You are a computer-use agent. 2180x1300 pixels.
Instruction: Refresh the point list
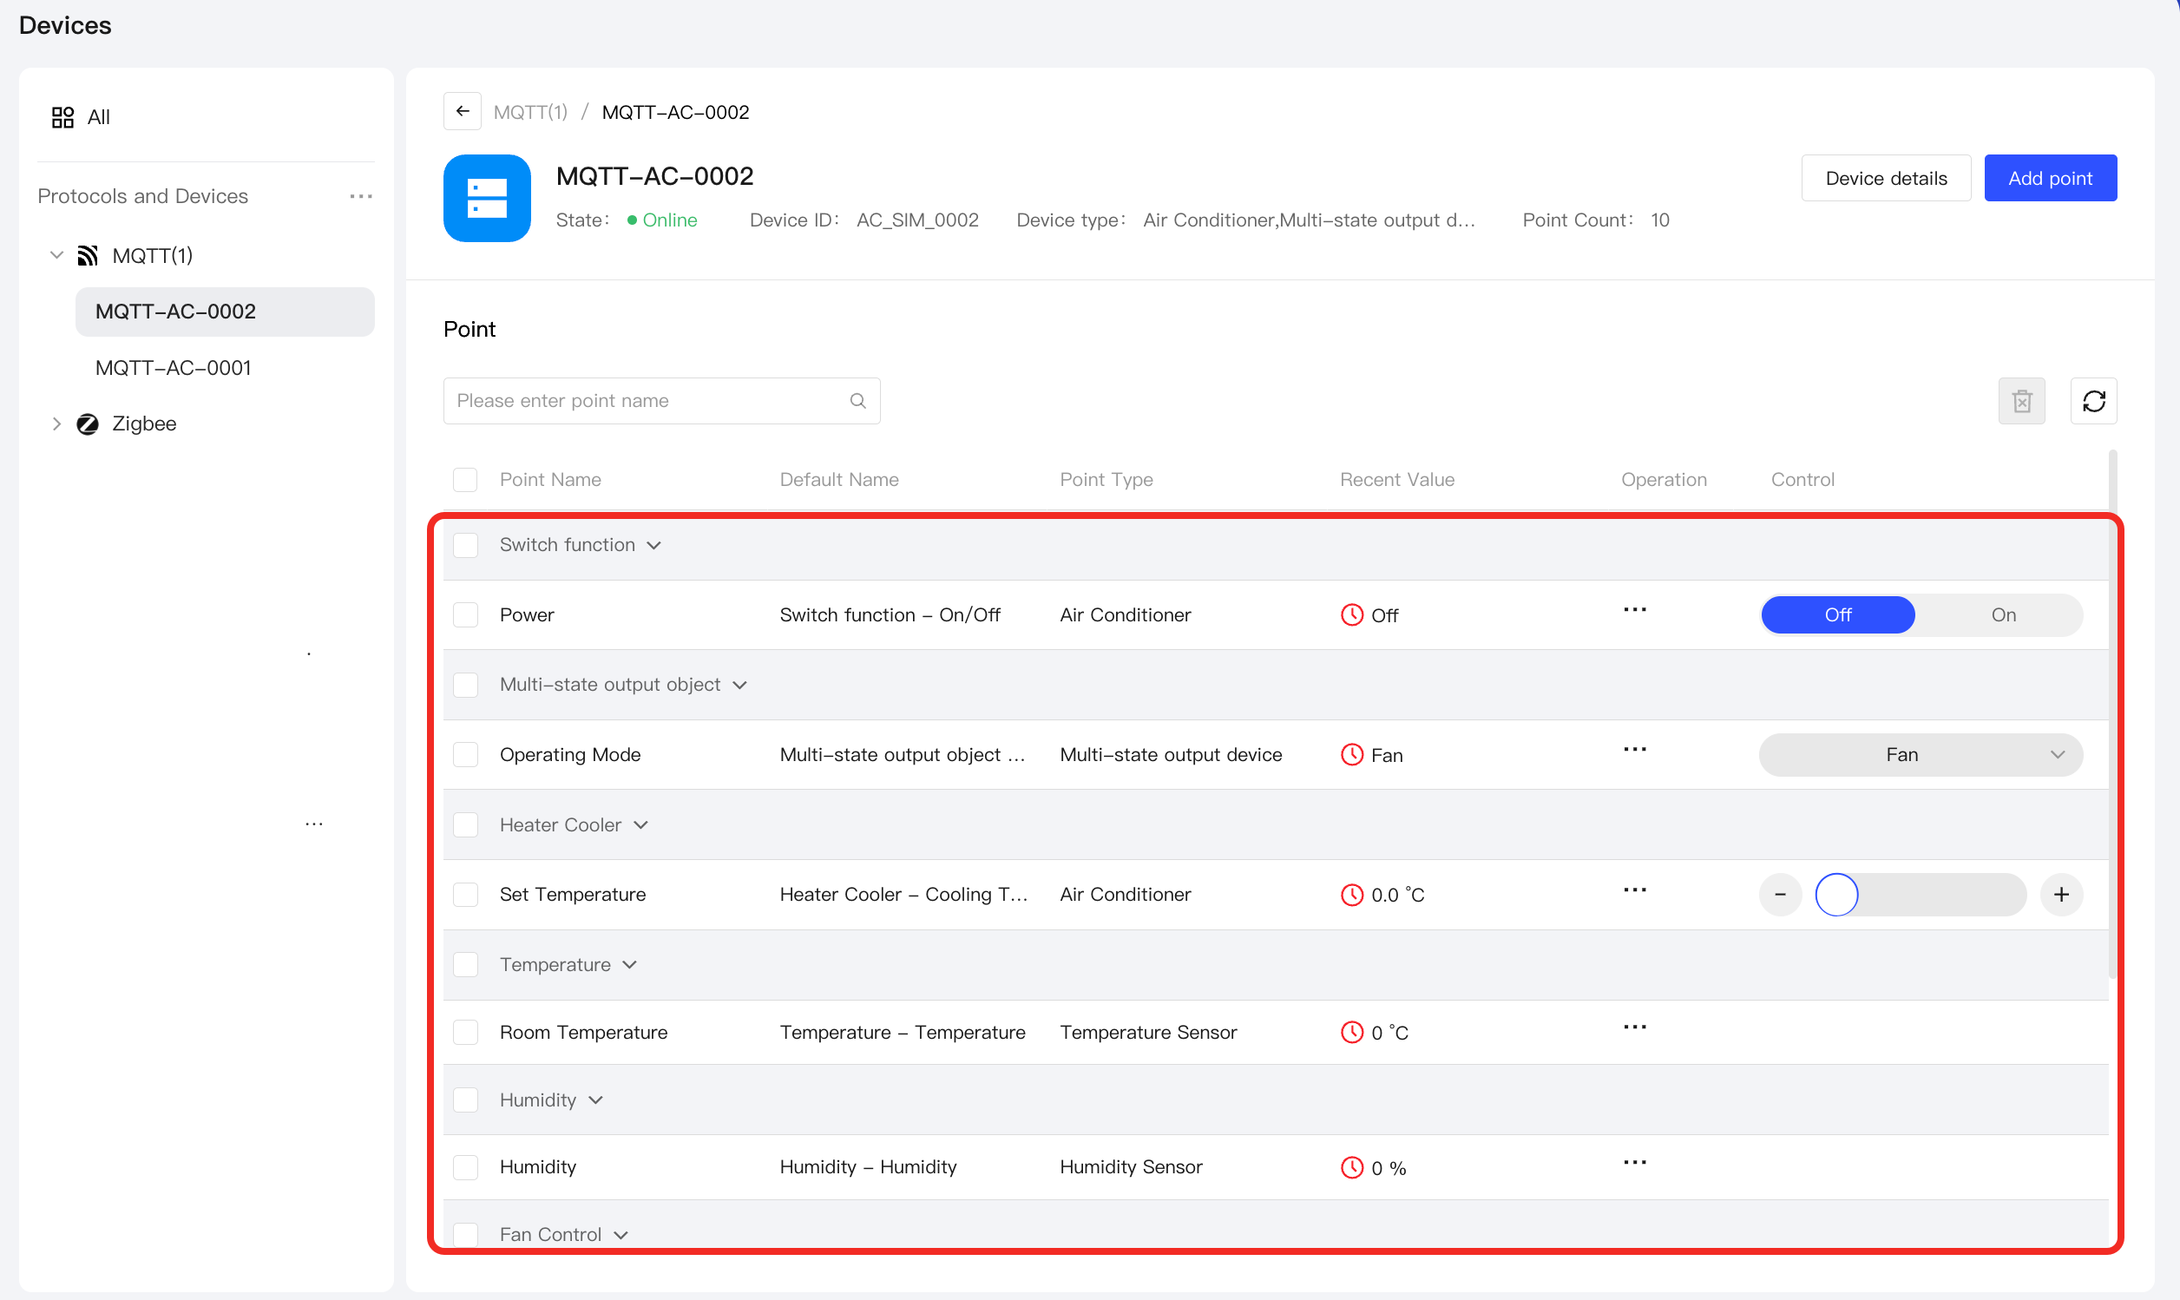click(2093, 401)
